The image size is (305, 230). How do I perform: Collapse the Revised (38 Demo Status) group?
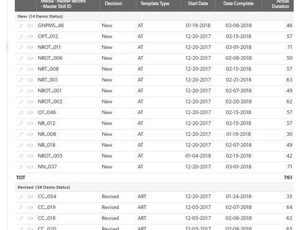pos(44,187)
